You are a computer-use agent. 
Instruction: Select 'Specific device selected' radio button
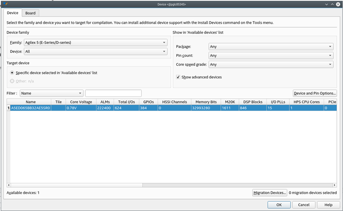point(12,72)
